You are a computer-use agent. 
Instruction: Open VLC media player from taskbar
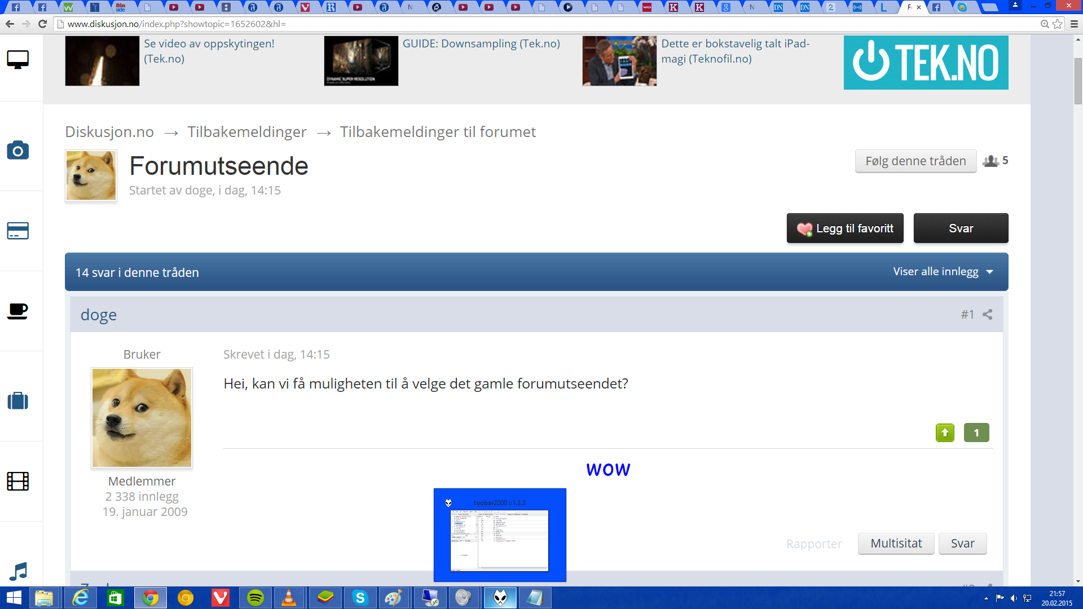coord(289,598)
